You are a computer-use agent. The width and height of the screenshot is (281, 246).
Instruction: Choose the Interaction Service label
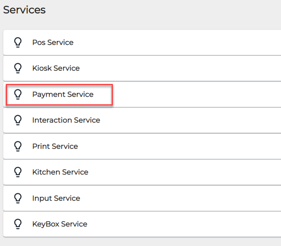(x=66, y=120)
